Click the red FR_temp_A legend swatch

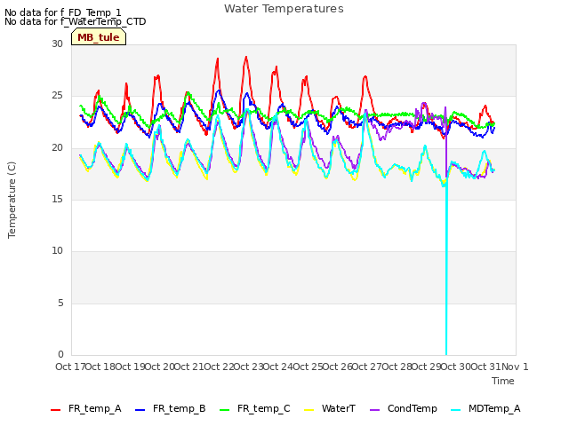[55, 410]
